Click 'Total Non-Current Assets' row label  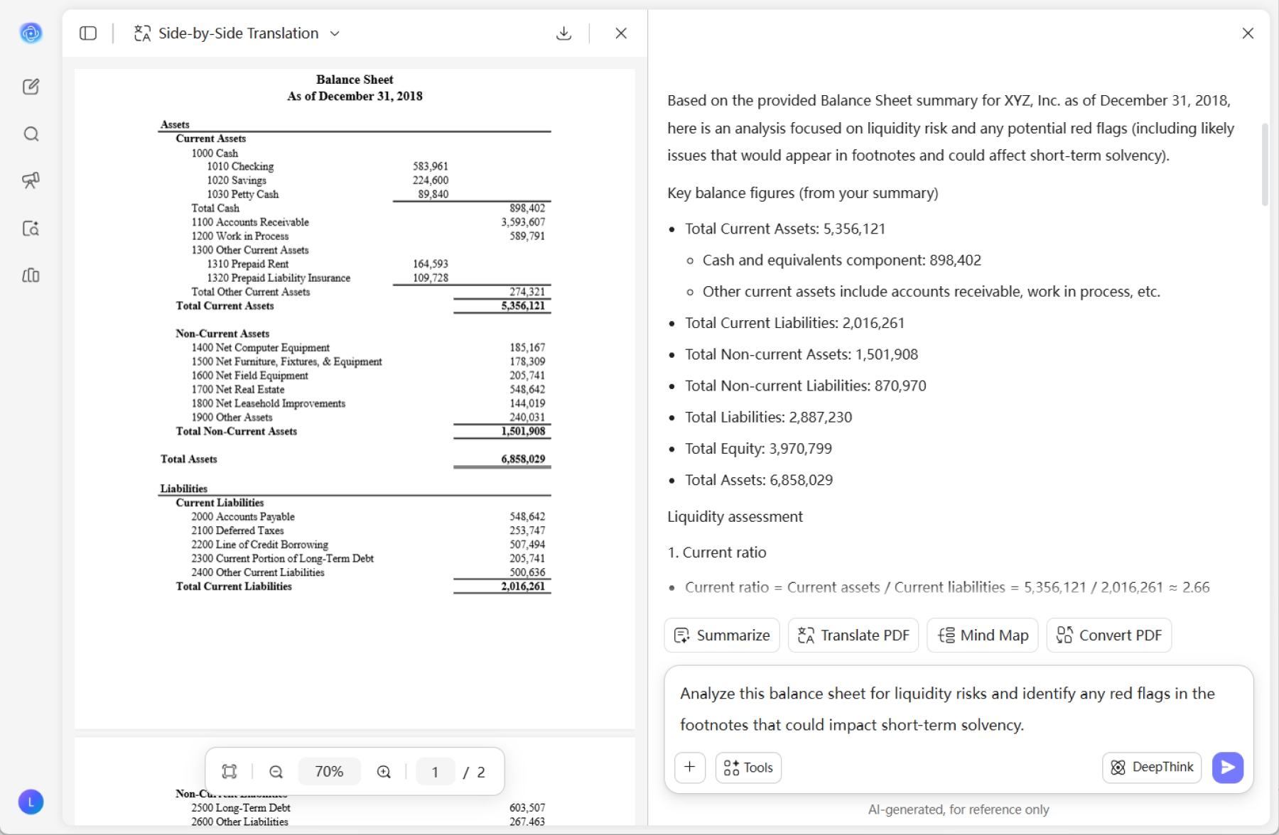(236, 432)
